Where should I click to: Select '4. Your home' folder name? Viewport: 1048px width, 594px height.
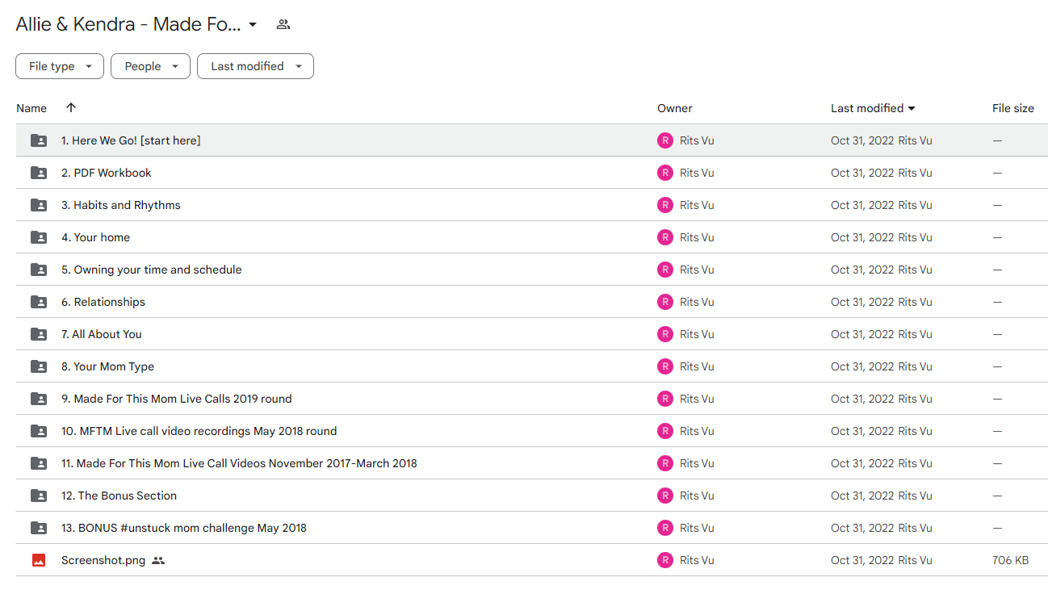tap(95, 237)
